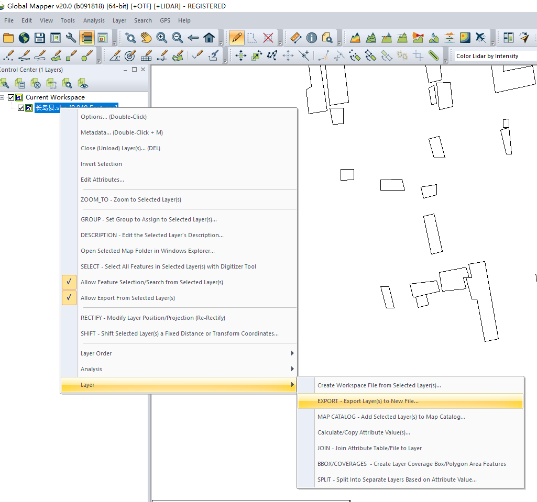Select the Feature Info tool
Screen dimensions: 537x502
[x=311, y=38]
